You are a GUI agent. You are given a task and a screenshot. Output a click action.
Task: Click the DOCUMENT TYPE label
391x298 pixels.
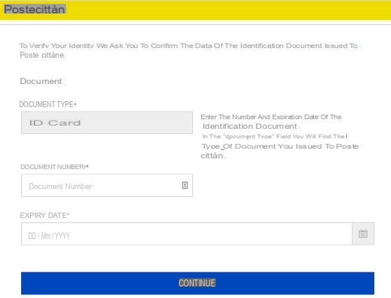48,104
